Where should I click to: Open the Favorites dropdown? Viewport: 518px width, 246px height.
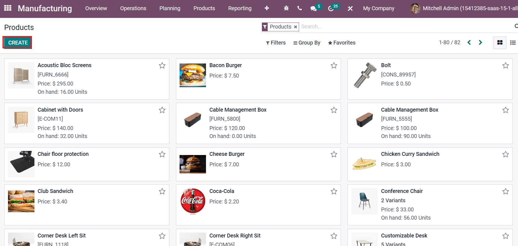click(x=342, y=43)
